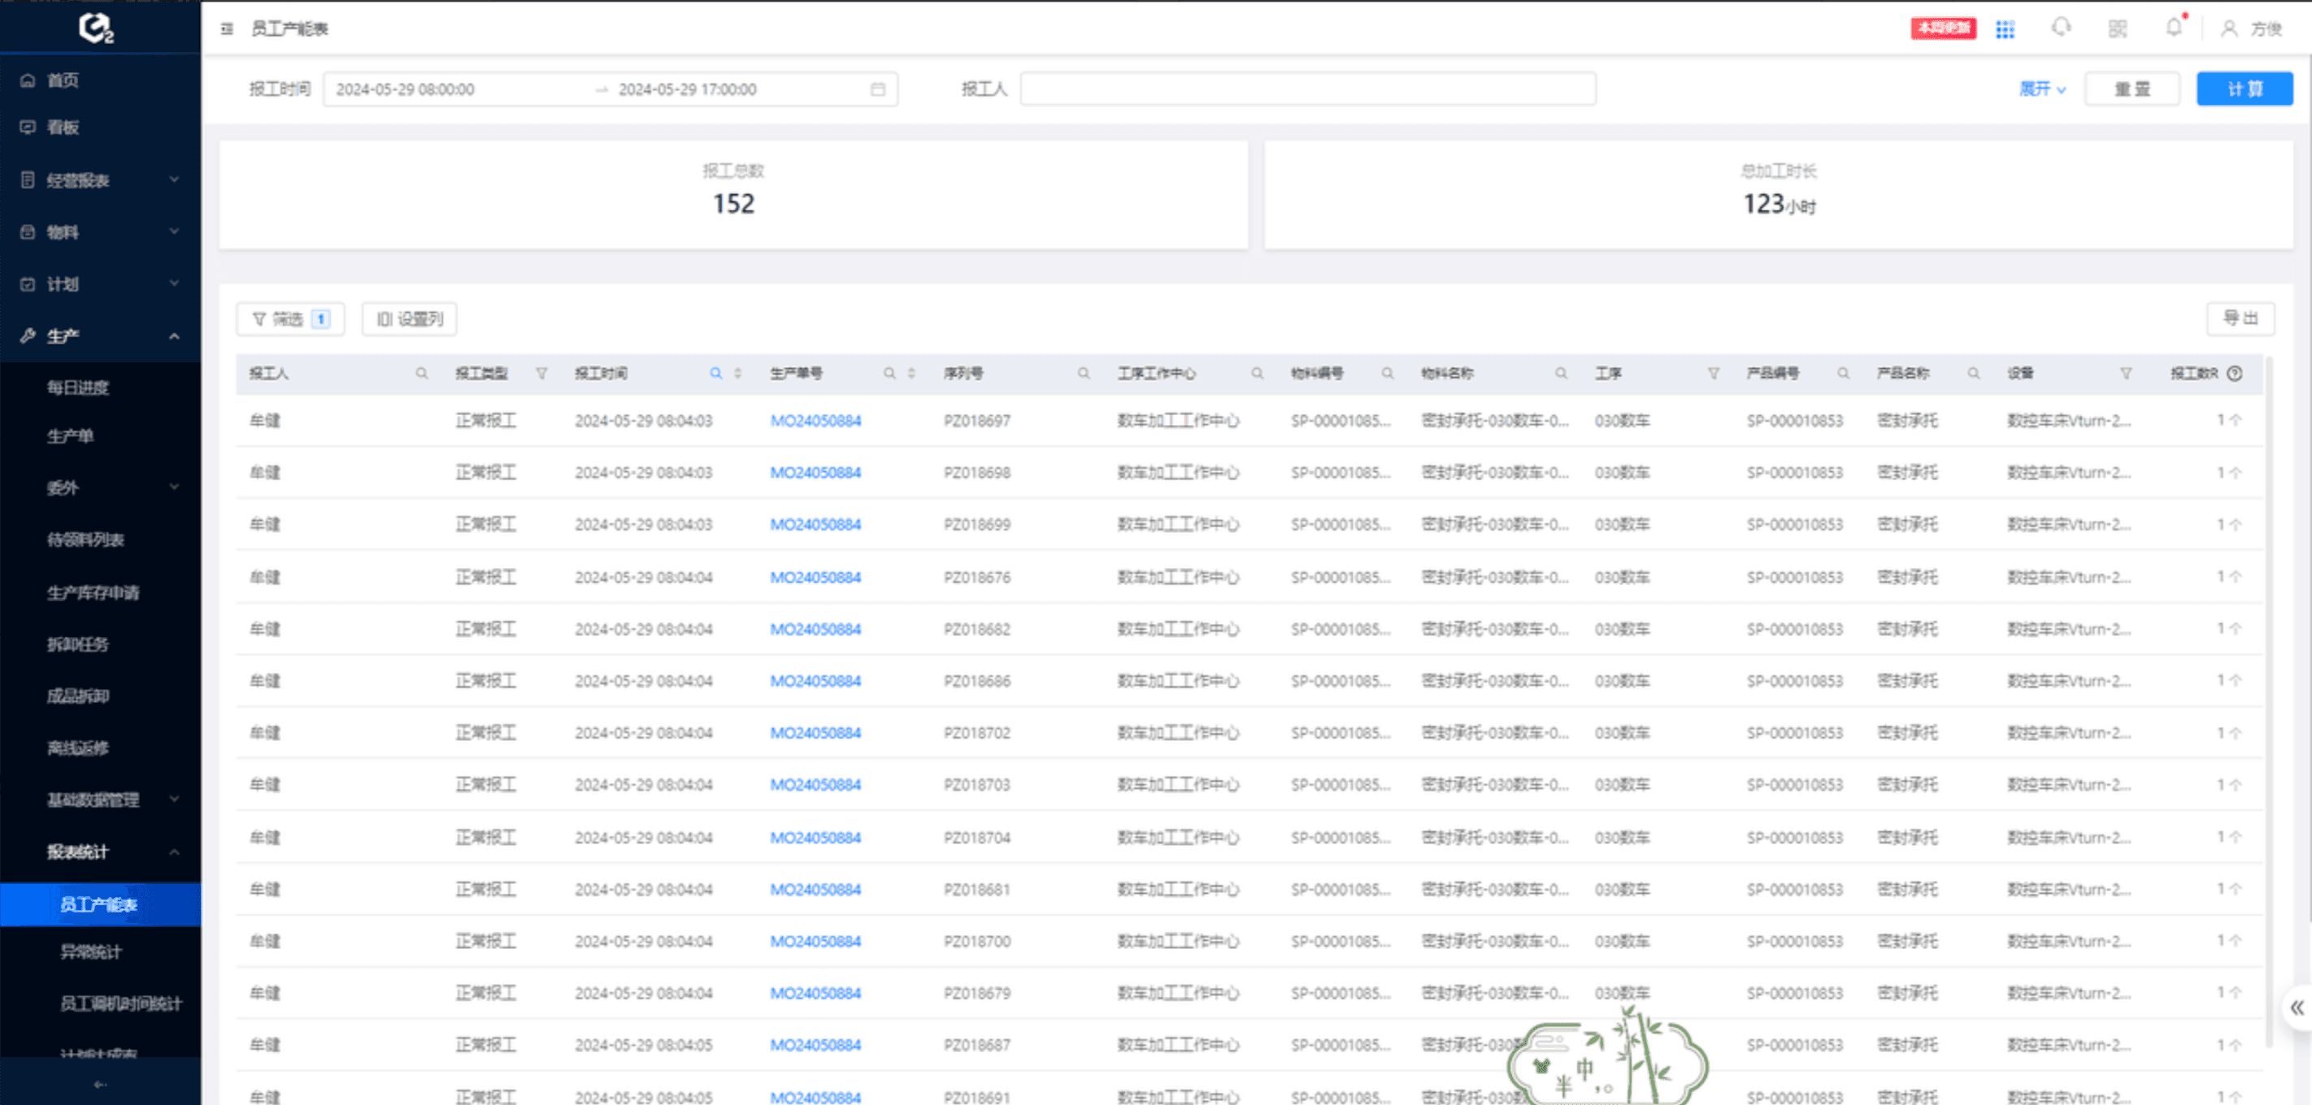This screenshot has width=2312, height=1105.
Task: Click serial number PZ018700 cell
Action: coord(976,942)
